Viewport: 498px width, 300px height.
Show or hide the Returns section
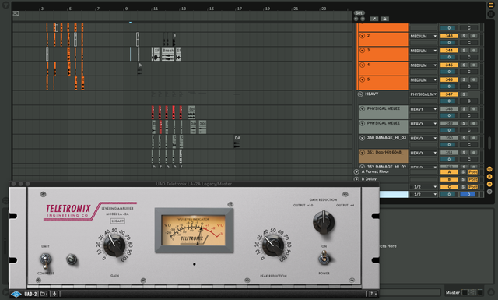[489, 177]
